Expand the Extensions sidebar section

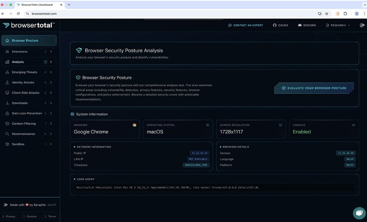(x=51, y=52)
